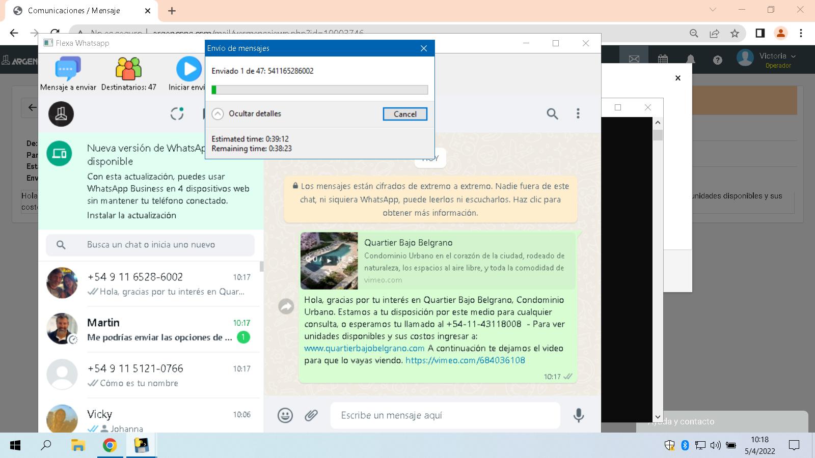This screenshot has height=458, width=815.
Task: Click encryption notice banner for more info
Action: tap(430, 199)
